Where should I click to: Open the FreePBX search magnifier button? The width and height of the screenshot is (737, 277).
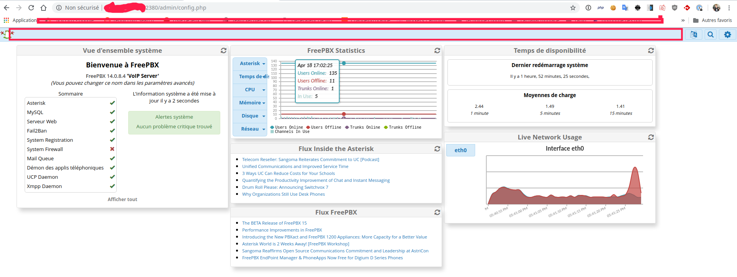pos(710,35)
